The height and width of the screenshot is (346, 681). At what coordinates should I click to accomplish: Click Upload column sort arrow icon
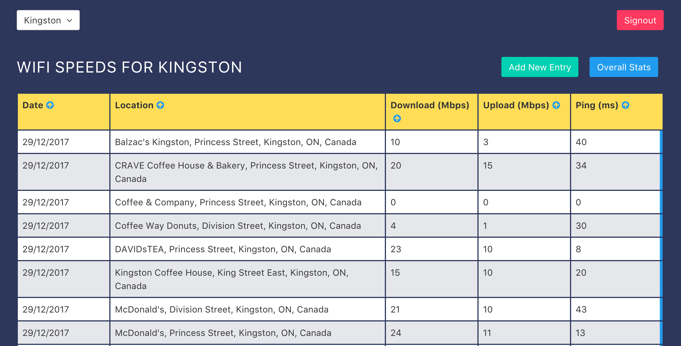click(556, 105)
